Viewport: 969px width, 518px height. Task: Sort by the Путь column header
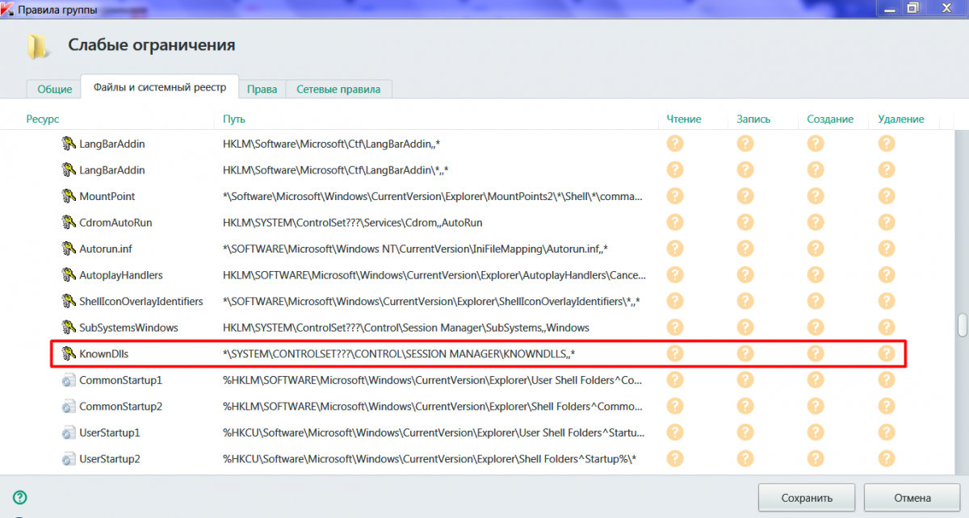coord(234,119)
